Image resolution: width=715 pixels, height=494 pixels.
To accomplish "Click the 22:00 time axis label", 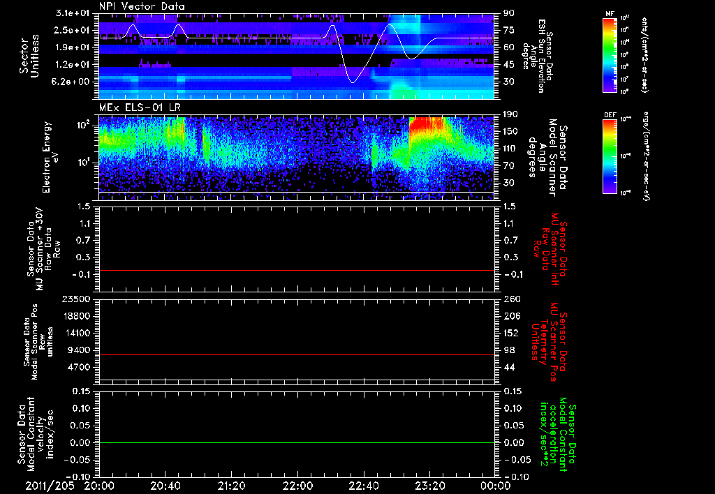I will coord(297,486).
